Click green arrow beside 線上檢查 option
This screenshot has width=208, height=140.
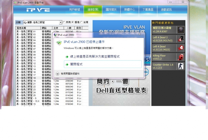(x=67, y=57)
